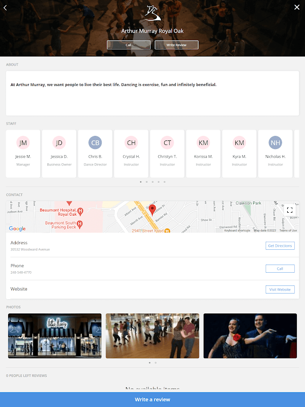This screenshot has width=305, height=407.
Task: Select the JD avatar for Jessica D.
Action: point(59,142)
